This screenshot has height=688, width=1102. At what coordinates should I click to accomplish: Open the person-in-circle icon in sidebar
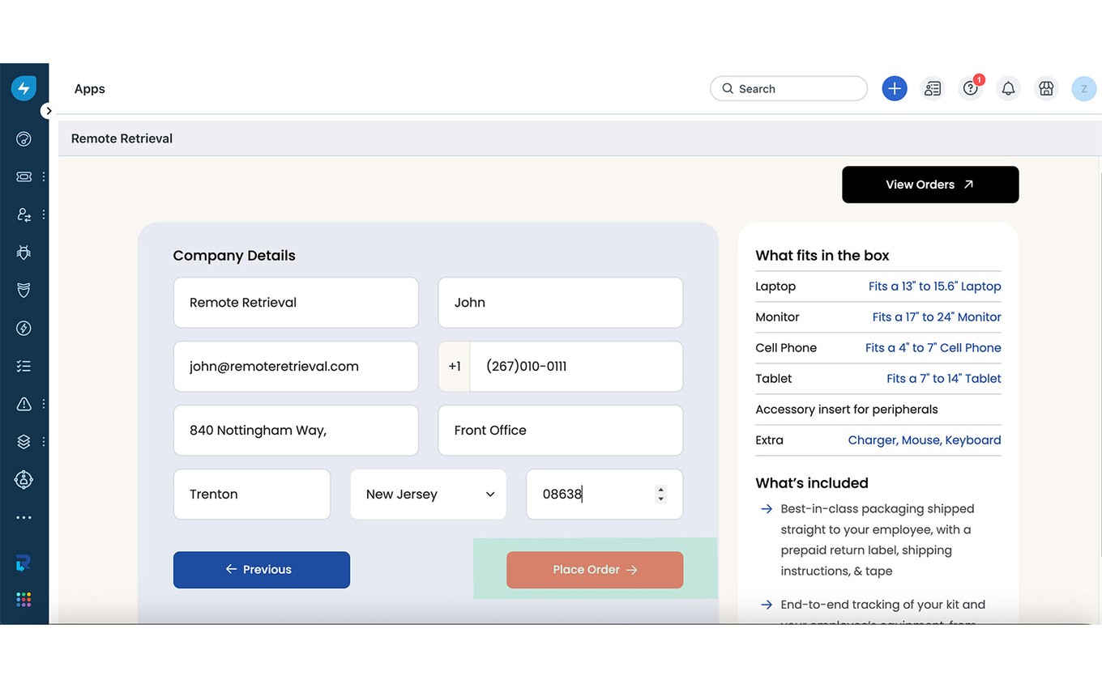(23, 479)
